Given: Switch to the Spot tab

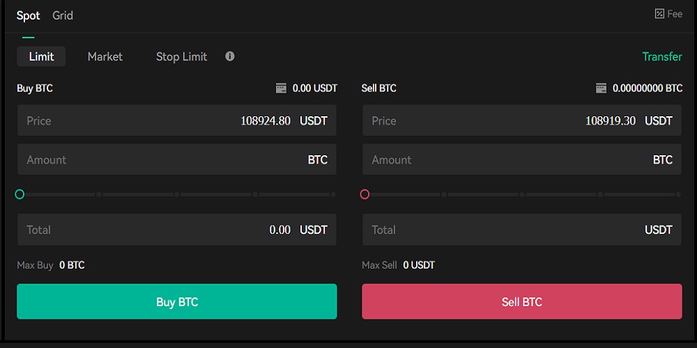Looking at the screenshot, I should (28, 15).
